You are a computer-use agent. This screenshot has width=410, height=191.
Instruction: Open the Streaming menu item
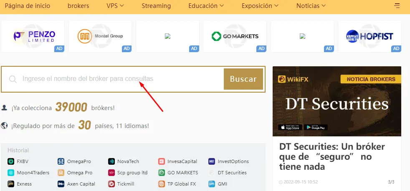click(156, 6)
